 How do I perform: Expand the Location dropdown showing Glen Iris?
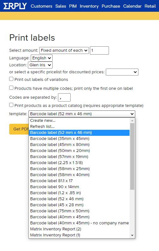(x=40, y=65)
